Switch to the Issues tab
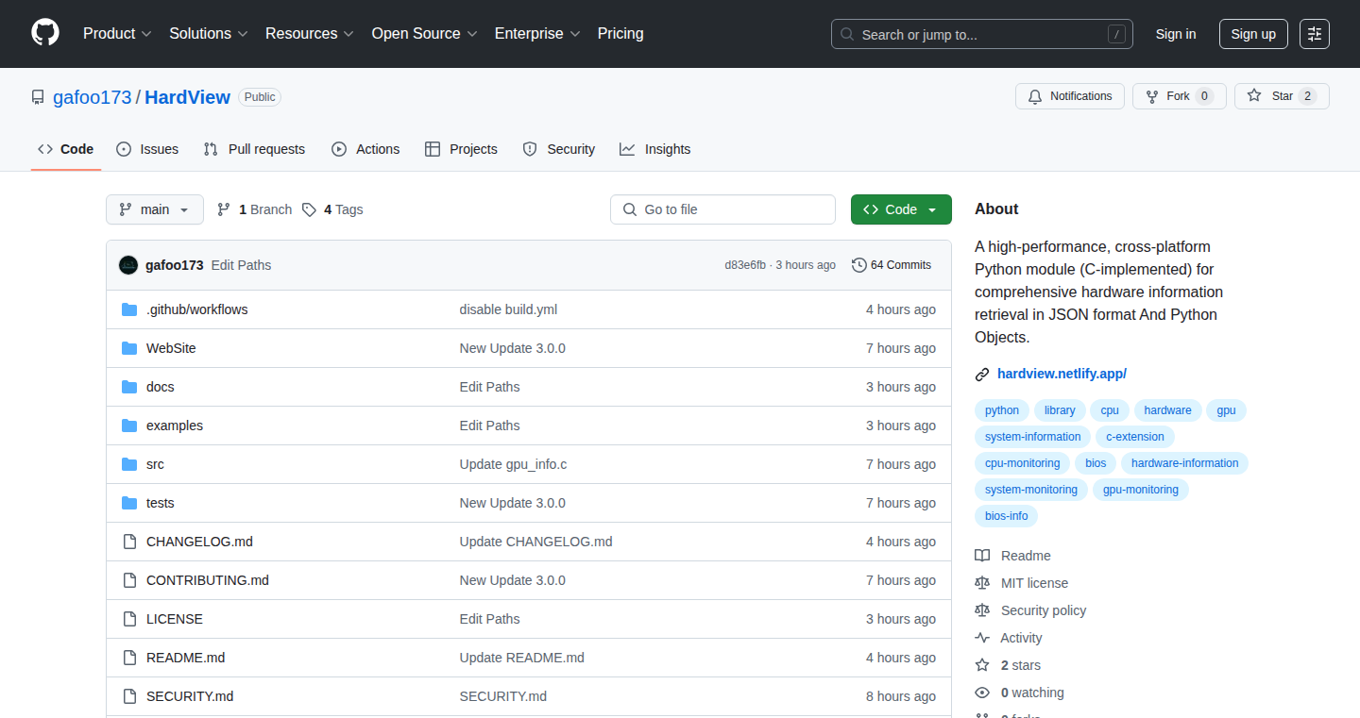Image resolution: width=1360 pixels, height=718 pixels. [x=147, y=149]
